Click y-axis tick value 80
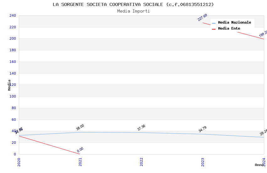Screen dimensions: 267x173 pos(14,108)
